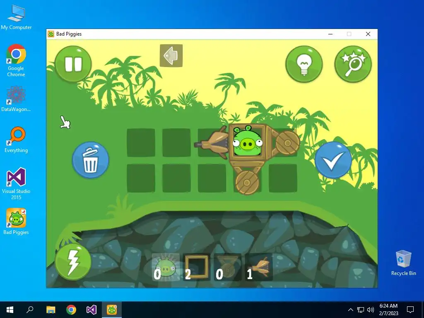
Task: Open taskbar search magnifier
Action: click(x=30, y=310)
